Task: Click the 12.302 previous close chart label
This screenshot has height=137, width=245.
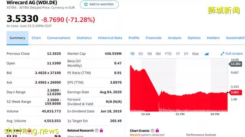Action: [235, 64]
